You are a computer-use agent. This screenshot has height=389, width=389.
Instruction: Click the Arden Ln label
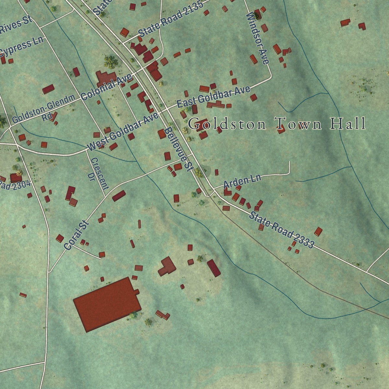coord(242,182)
